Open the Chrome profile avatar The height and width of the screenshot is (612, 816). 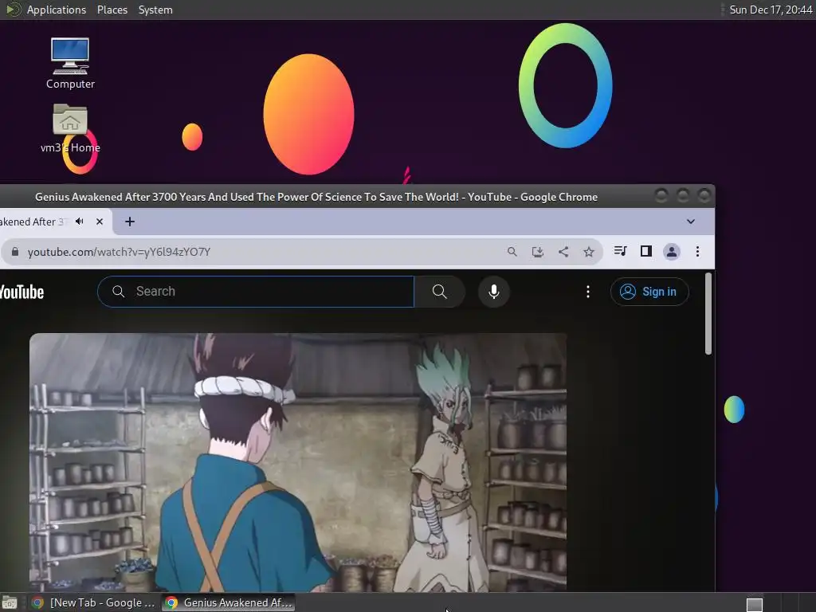[x=672, y=252]
